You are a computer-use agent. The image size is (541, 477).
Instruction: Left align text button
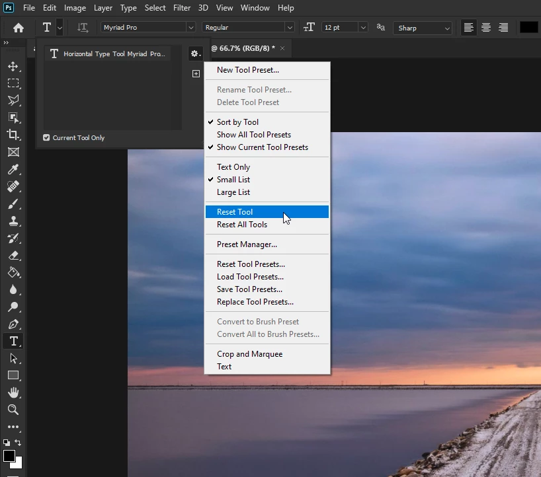(468, 28)
